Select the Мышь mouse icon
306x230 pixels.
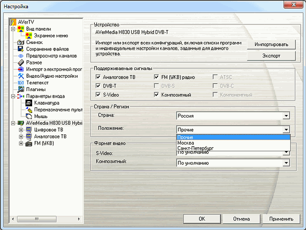29,116
